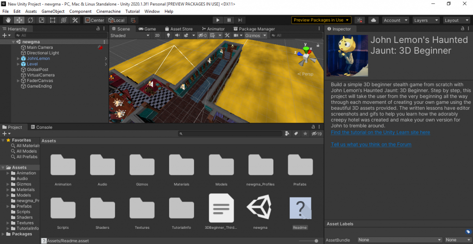Click the Hierarchy create plus button

[x=6, y=35]
